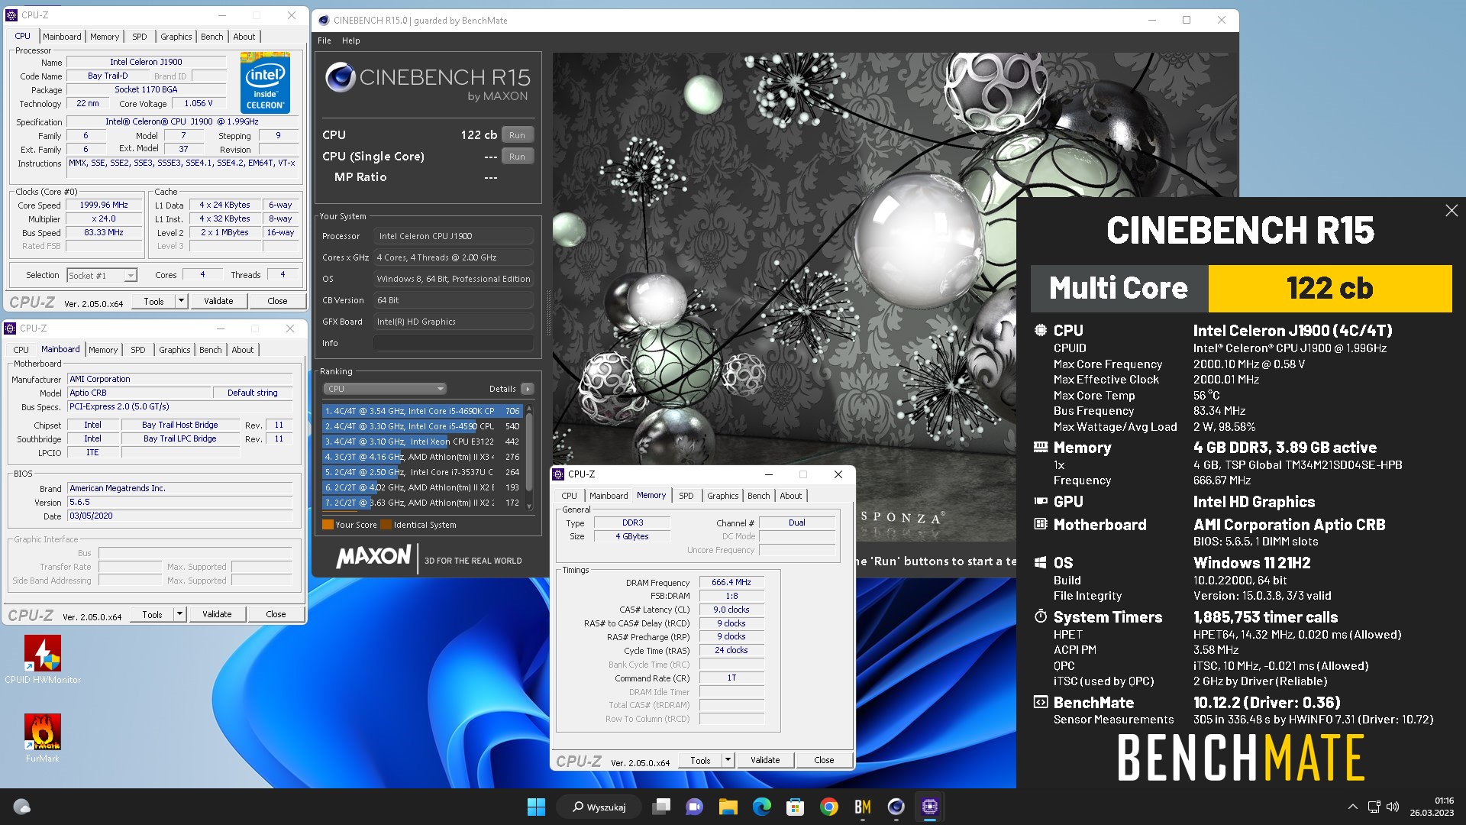Open the Chat app on taskbar
This screenshot has height=825, width=1466.
694,807
